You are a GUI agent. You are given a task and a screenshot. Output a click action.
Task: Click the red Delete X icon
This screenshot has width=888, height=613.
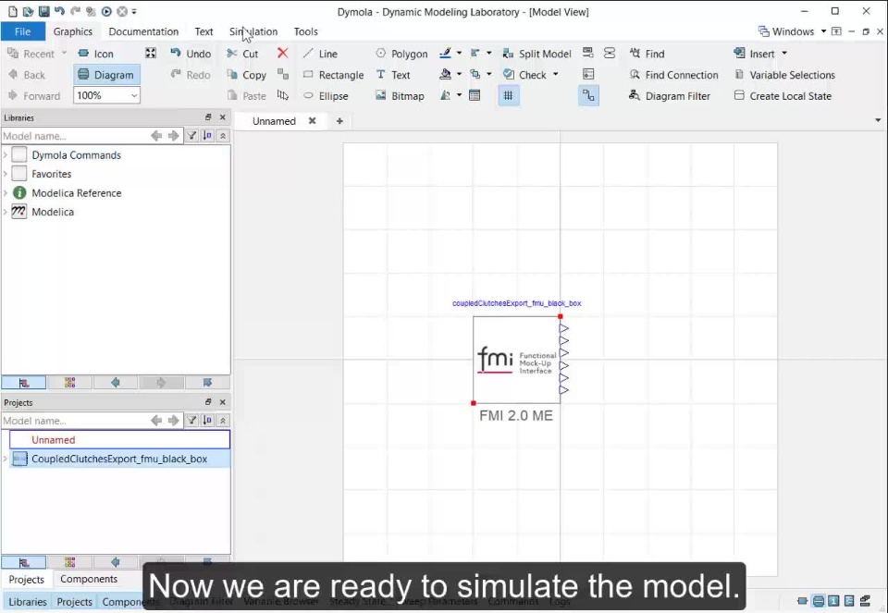click(x=283, y=54)
